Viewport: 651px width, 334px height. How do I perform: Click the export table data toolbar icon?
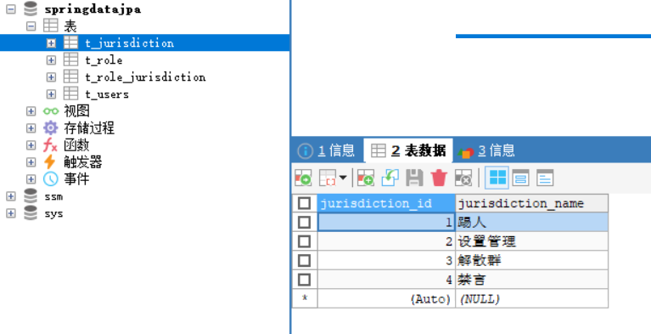click(x=303, y=178)
